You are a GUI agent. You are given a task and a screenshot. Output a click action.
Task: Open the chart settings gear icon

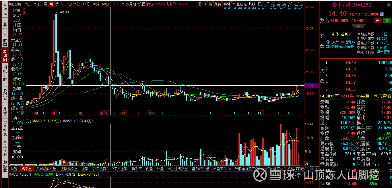[x=261, y=5]
